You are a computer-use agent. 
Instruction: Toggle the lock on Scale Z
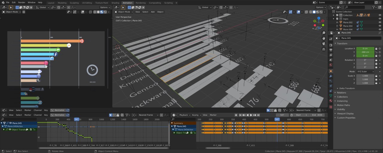pos(376,83)
